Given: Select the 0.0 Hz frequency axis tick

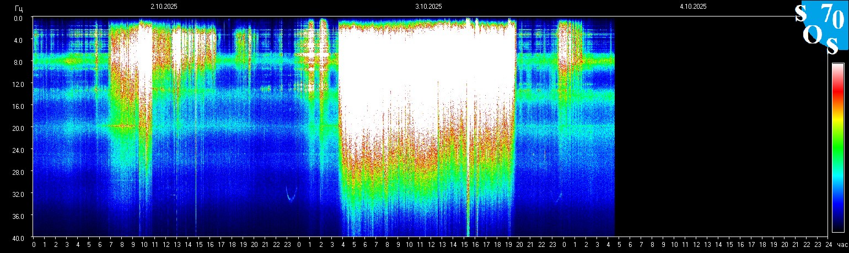Looking at the screenshot, I should coord(19,18).
